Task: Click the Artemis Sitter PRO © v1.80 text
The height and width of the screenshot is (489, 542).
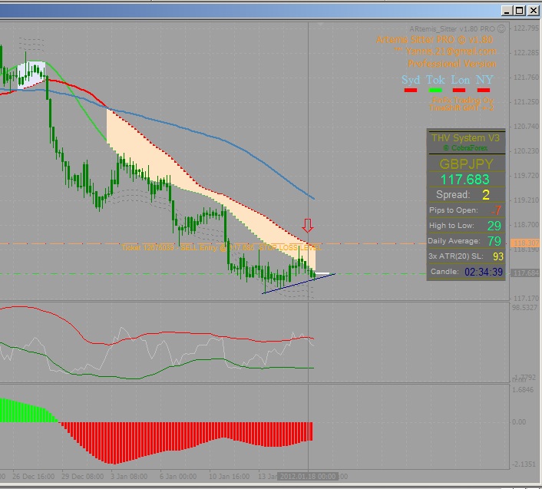Action: click(x=435, y=40)
